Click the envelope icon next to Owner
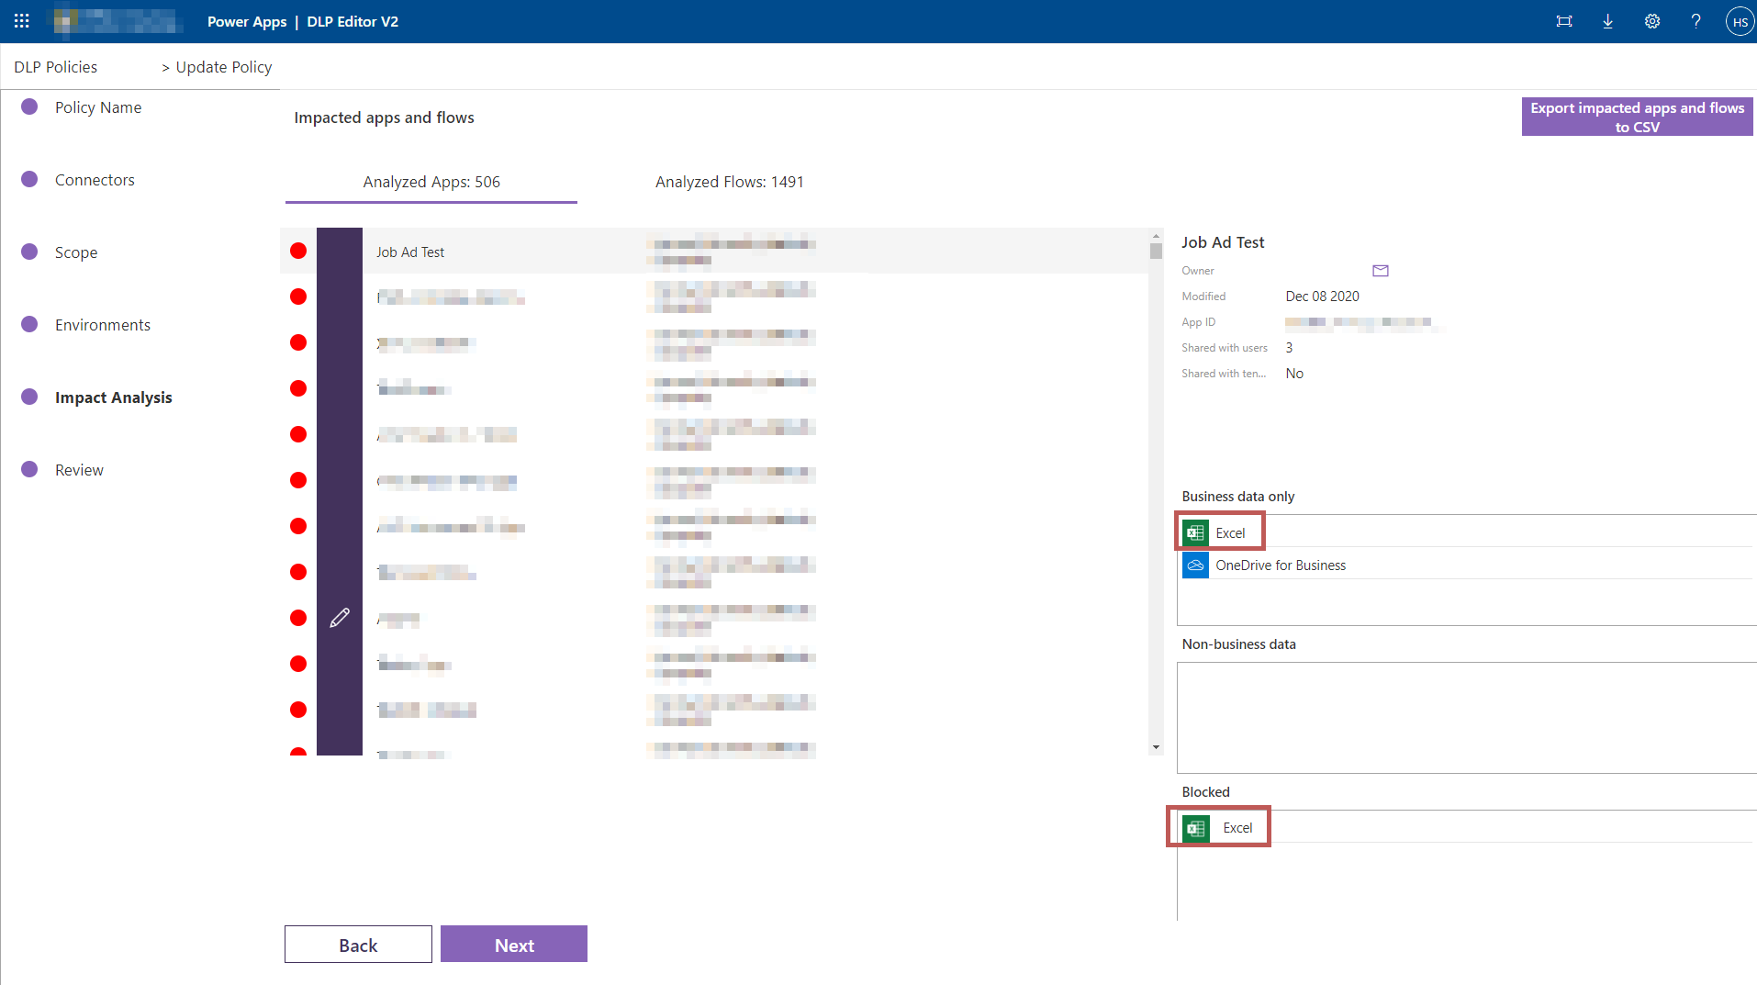The width and height of the screenshot is (1757, 985). coord(1380,270)
